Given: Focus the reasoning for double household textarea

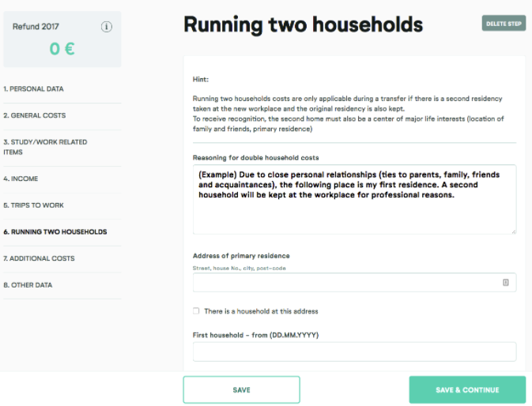Looking at the screenshot, I should pos(355,199).
